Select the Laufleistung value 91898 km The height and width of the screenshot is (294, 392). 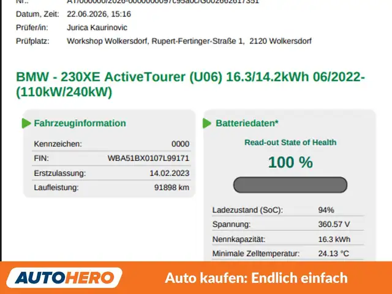(x=171, y=187)
